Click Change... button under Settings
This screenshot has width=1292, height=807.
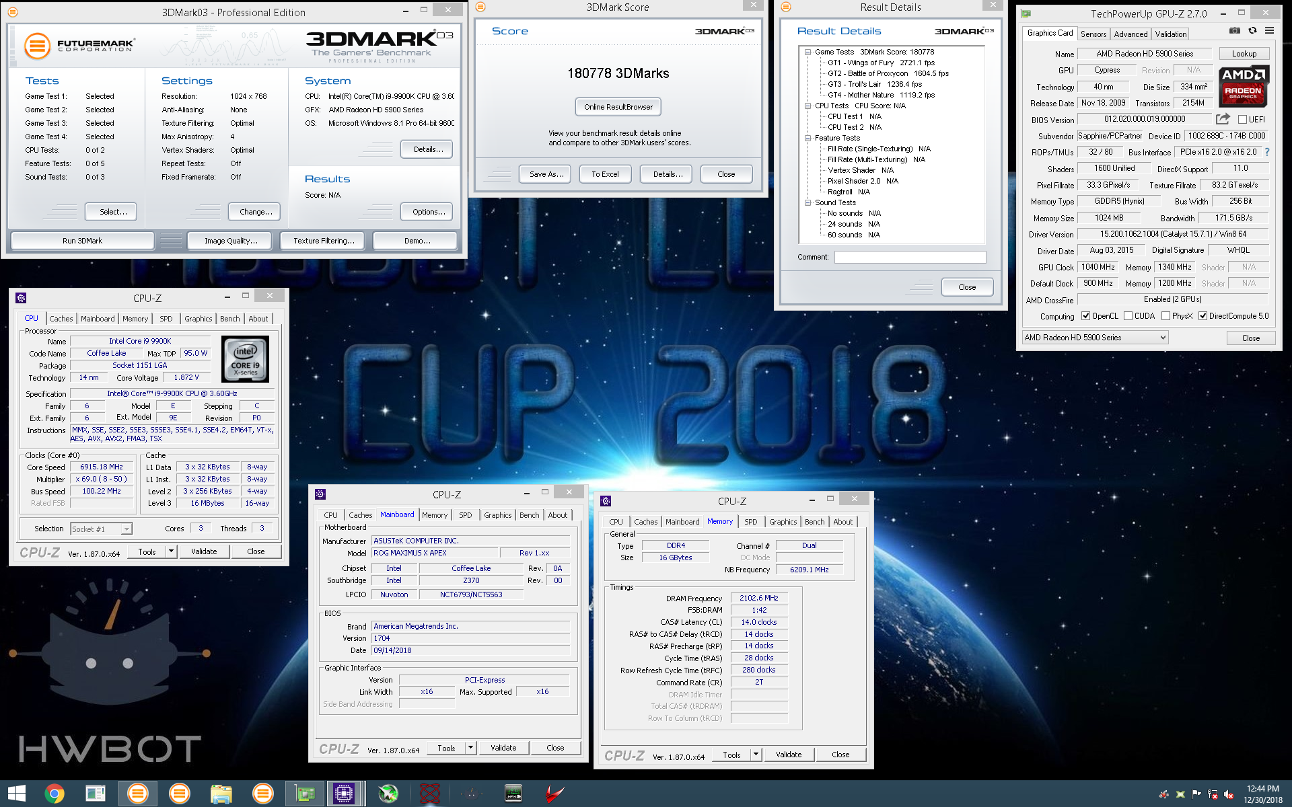tap(256, 212)
